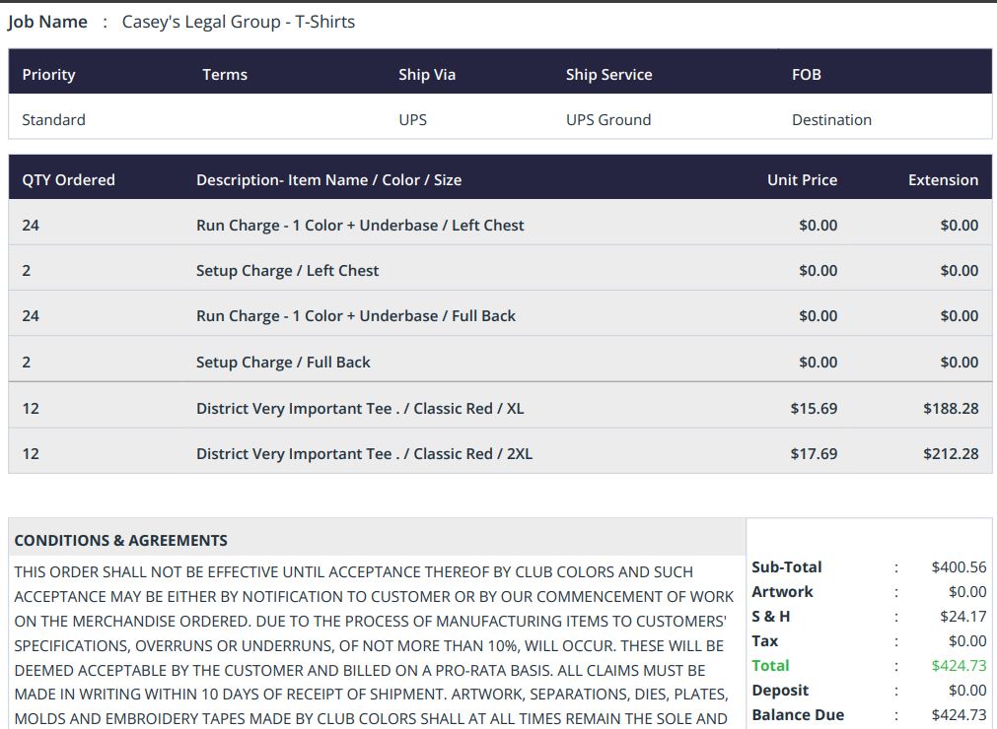Select the Setup Charge / Full Back row
The height and width of the screenshot is (729, 997).
(283, 363)
